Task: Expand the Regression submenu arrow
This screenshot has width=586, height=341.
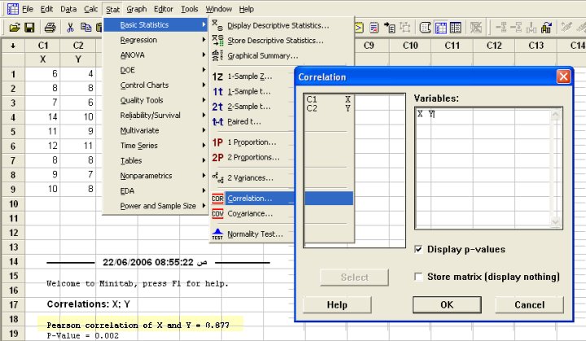Action: pos(203,40)
